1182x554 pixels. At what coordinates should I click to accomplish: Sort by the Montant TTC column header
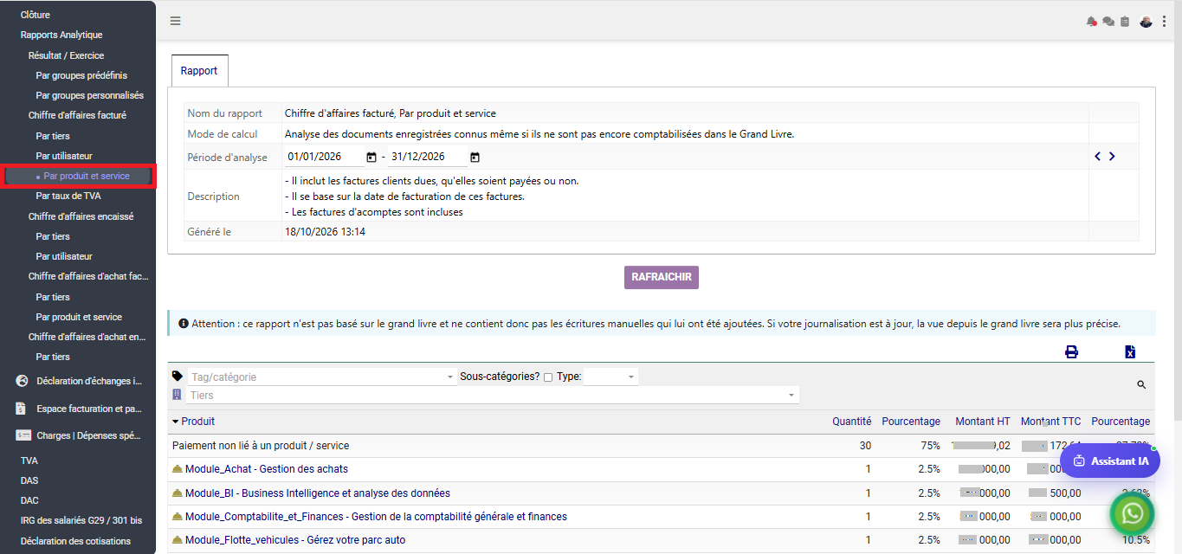coord(1051,422)
